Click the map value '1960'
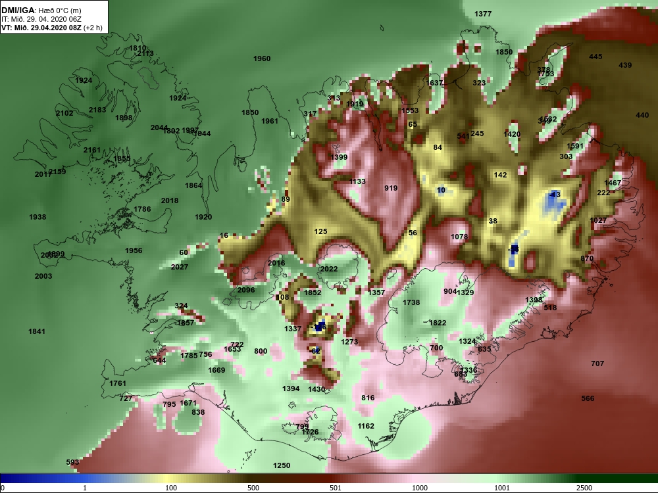 pos(262,59)
